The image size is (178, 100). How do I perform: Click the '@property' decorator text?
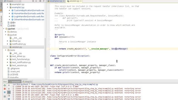tap(60, 34)
